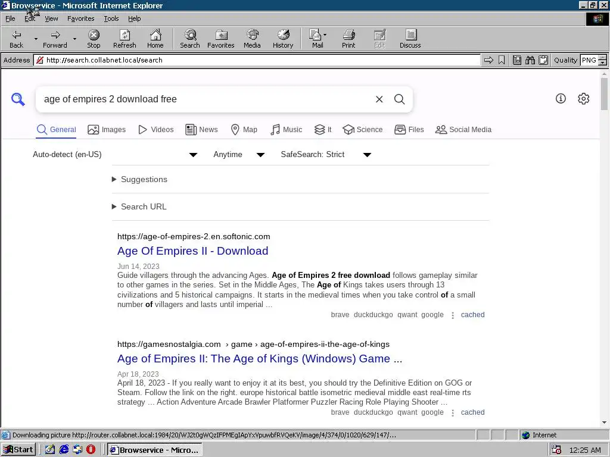Open the Auto-detect (en-US) language dropdown
The image size is (610, 457).
coord(115,155)
